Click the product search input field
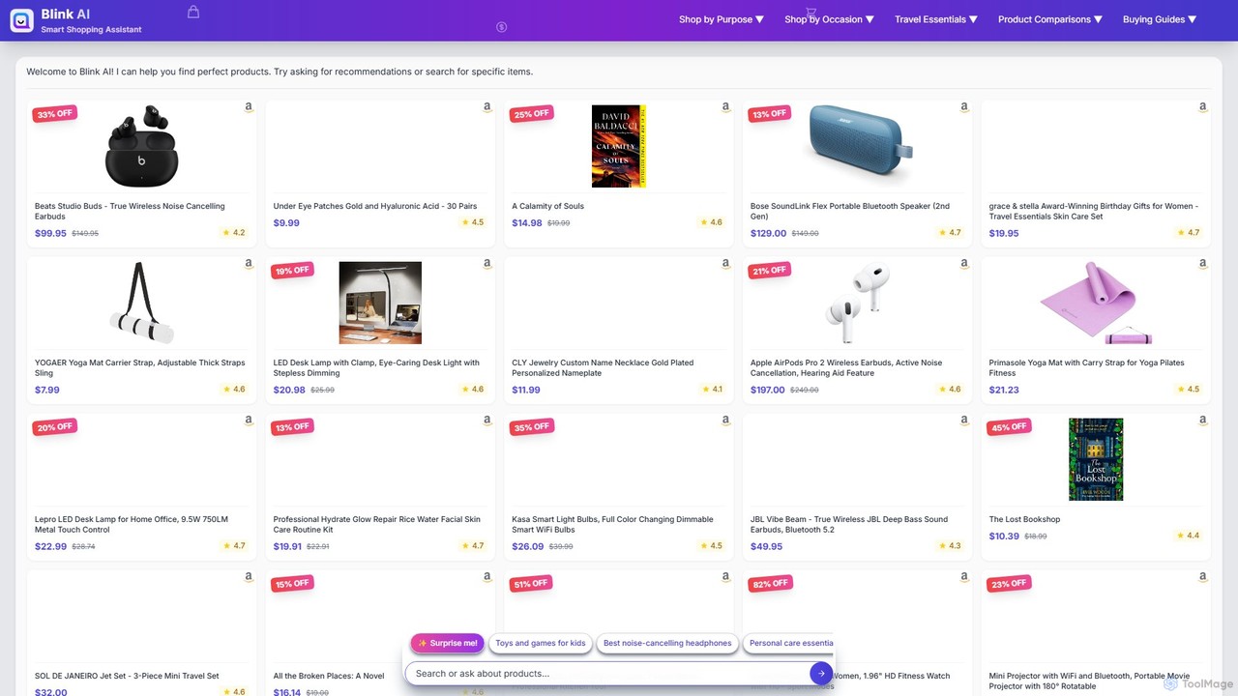 (607, 674)
